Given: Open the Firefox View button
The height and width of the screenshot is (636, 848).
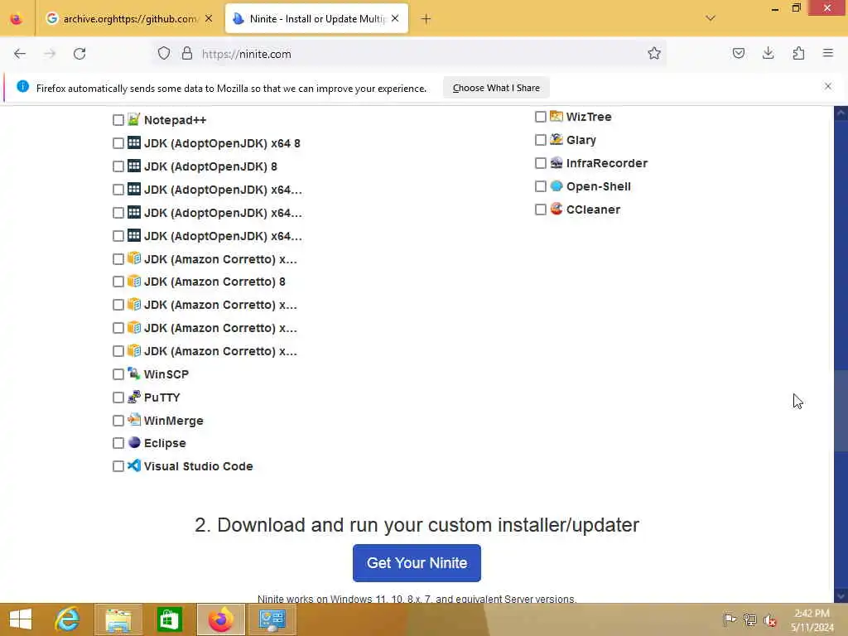Looking at the screenshot, I should pos(17,19).
